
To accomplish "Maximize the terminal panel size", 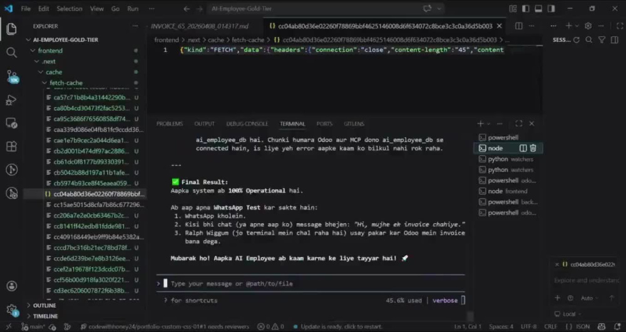I will pyautogui.click(x=518, y=124).
